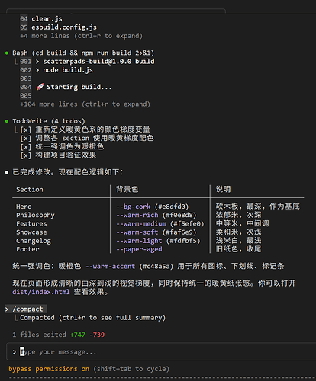Click the --warm-accent variable text
316x381 pixels.
pos(110,267)
